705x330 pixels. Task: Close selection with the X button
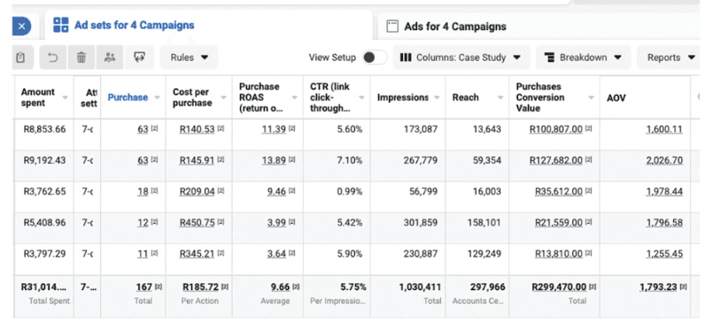[x=21, y=26]
